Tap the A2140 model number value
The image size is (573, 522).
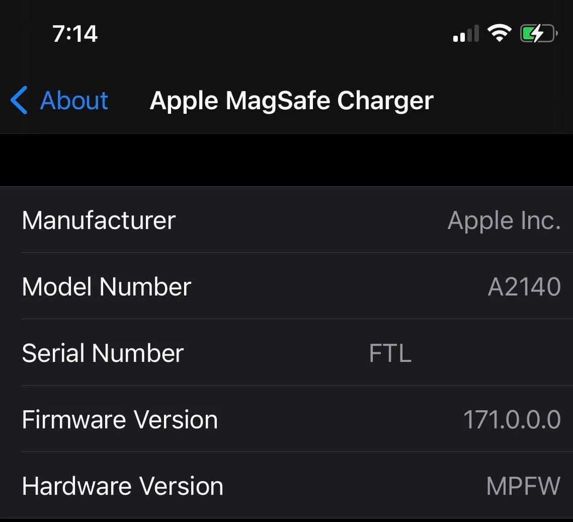pos(524,287)
